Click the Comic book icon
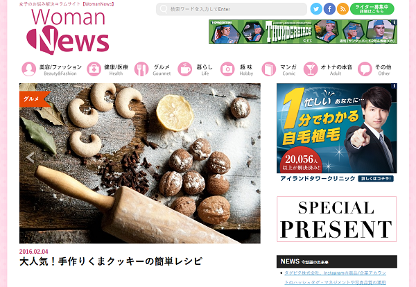 tap(269, 69)
